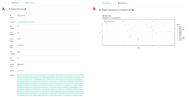Open sample link SRX7347904
Viewport: 189px width, 97px height.
(78, 95)
